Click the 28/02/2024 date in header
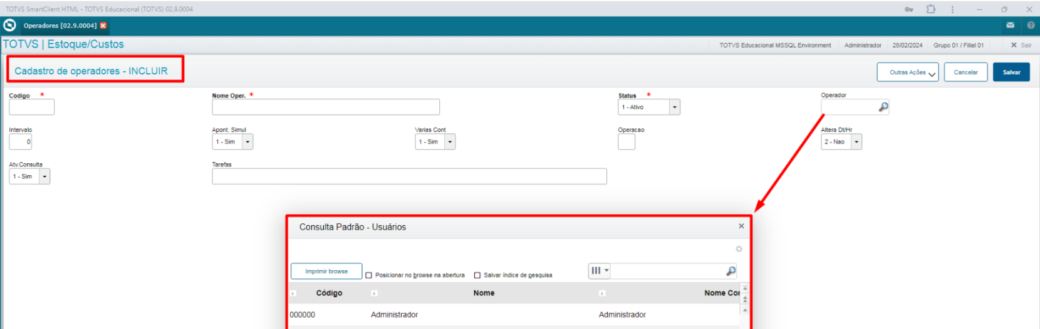1040x329 pixels. pos(907,45)
